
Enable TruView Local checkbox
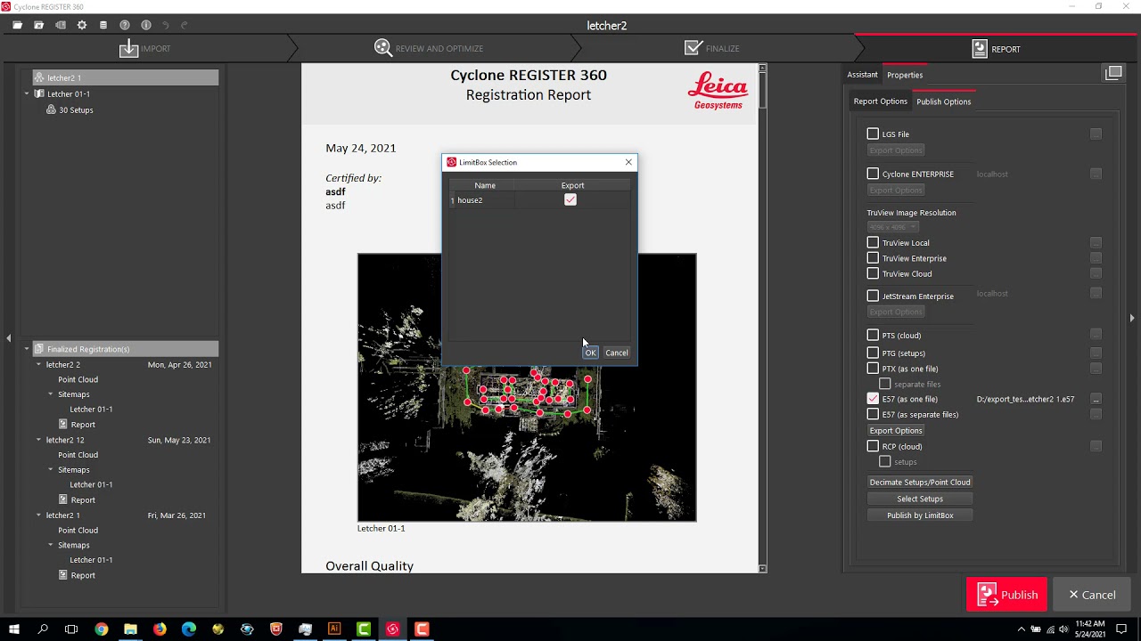pos(873,242)
